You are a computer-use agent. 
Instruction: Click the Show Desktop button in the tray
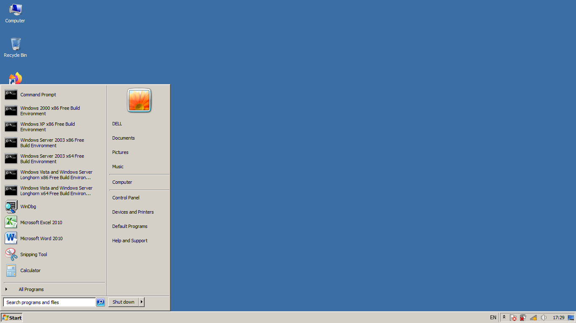[x=571, y=318]
